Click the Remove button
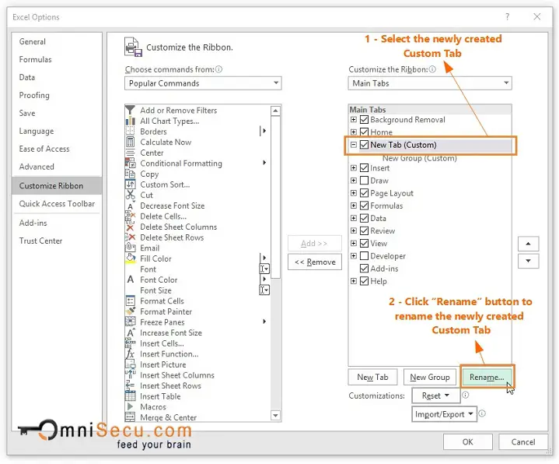This screenshot has height=464, width=559. pyautogui.click(x=315, y=262)
